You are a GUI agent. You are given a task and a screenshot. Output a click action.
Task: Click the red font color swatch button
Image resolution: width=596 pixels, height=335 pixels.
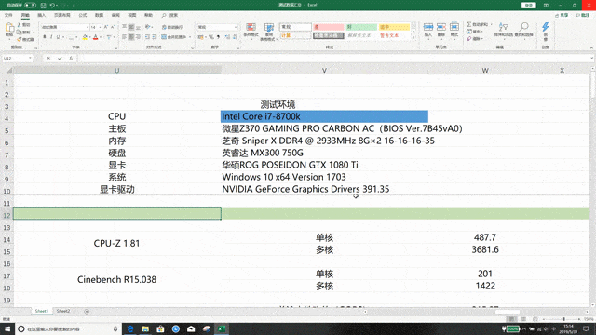(95, 37)
